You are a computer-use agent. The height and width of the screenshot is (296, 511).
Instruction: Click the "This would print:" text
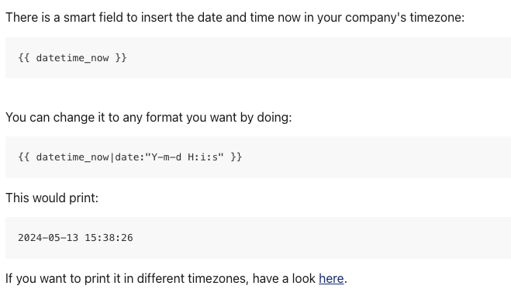(x=52, y=198)
